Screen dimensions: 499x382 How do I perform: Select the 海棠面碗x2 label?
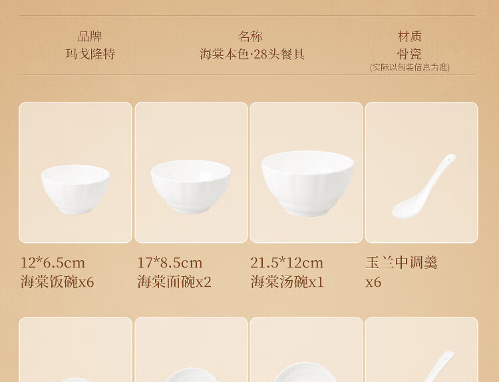[x=174, y=282]
